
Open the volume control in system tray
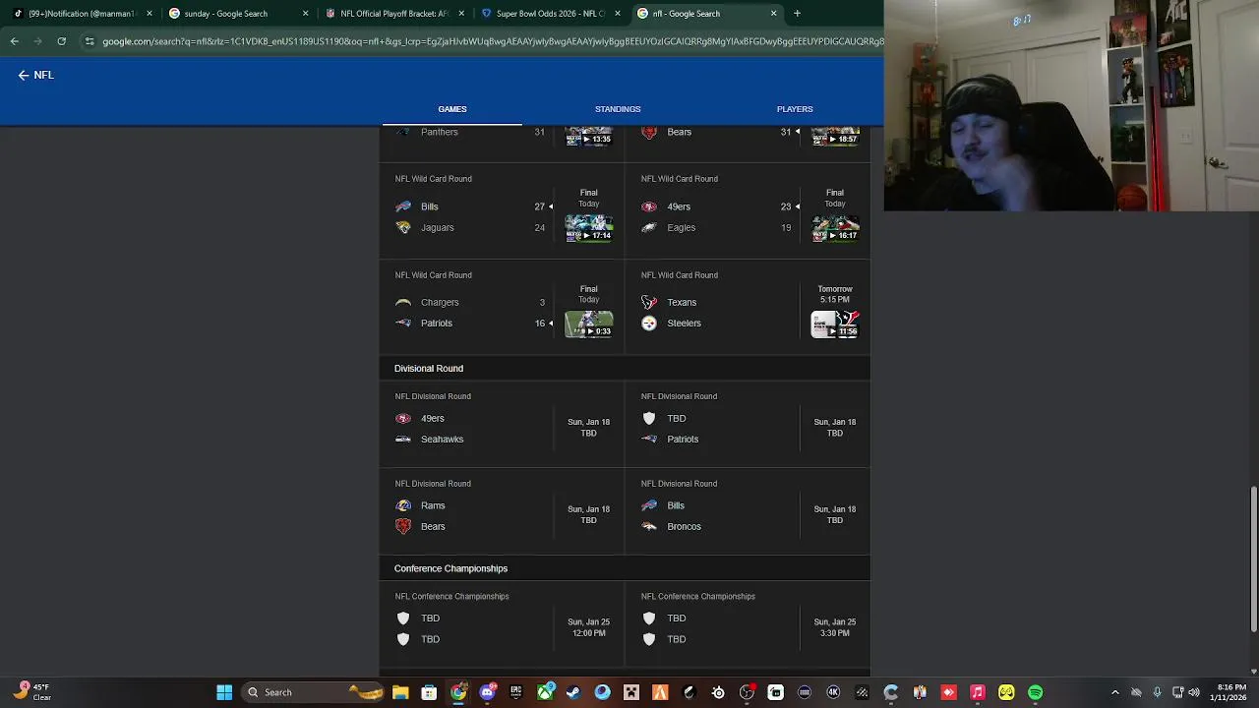point(1194,692)
